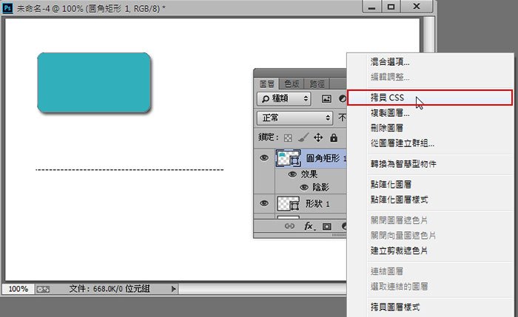Select the 形狀 1 layer name
Screen dimensions: 518x317
(x=317, y=203)
